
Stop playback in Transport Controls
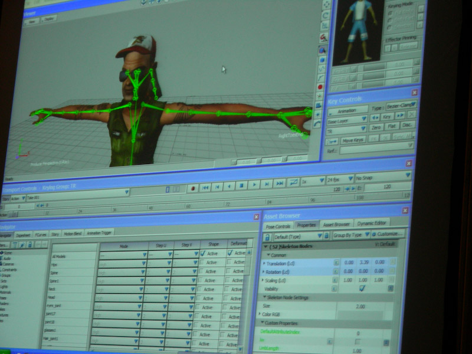point(241,186)
